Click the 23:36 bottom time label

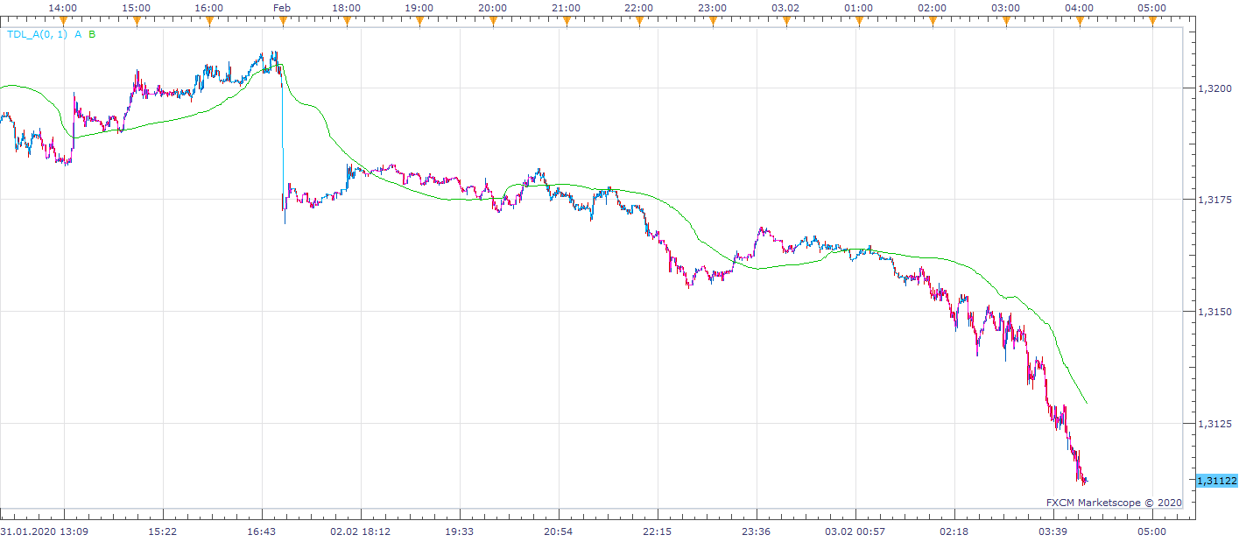pos(757,531)
